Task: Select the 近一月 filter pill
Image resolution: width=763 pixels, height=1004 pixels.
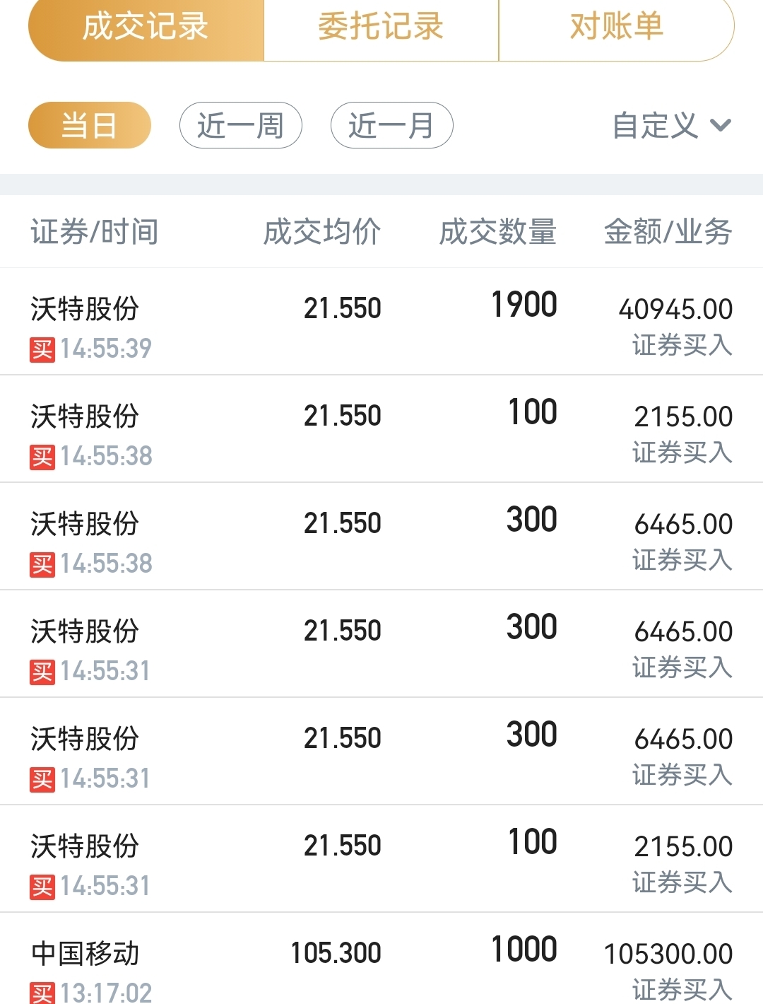Action: [392, 126]
